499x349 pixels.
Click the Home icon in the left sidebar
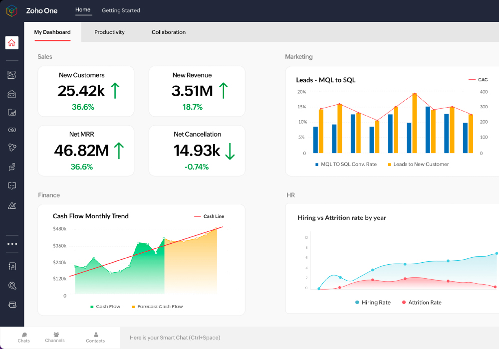12,43
